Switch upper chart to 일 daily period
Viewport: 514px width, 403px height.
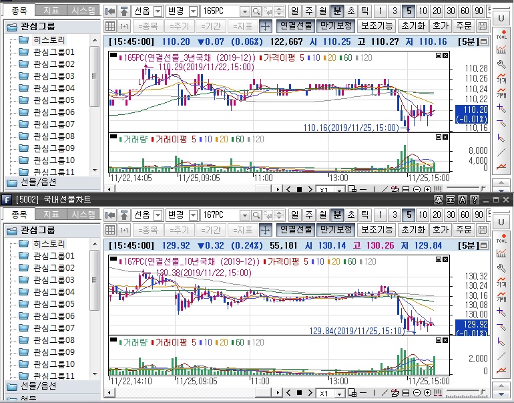(296, 11)
